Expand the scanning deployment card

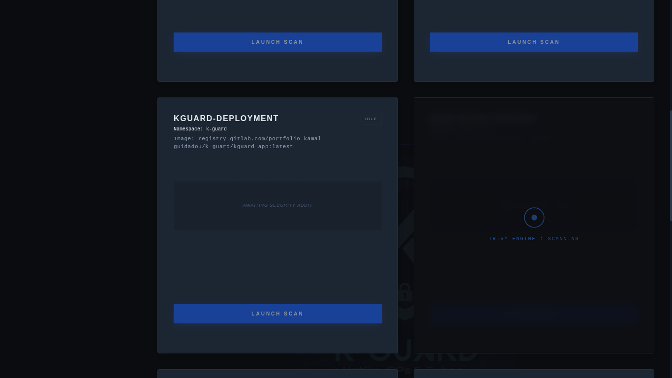(534, 224)
